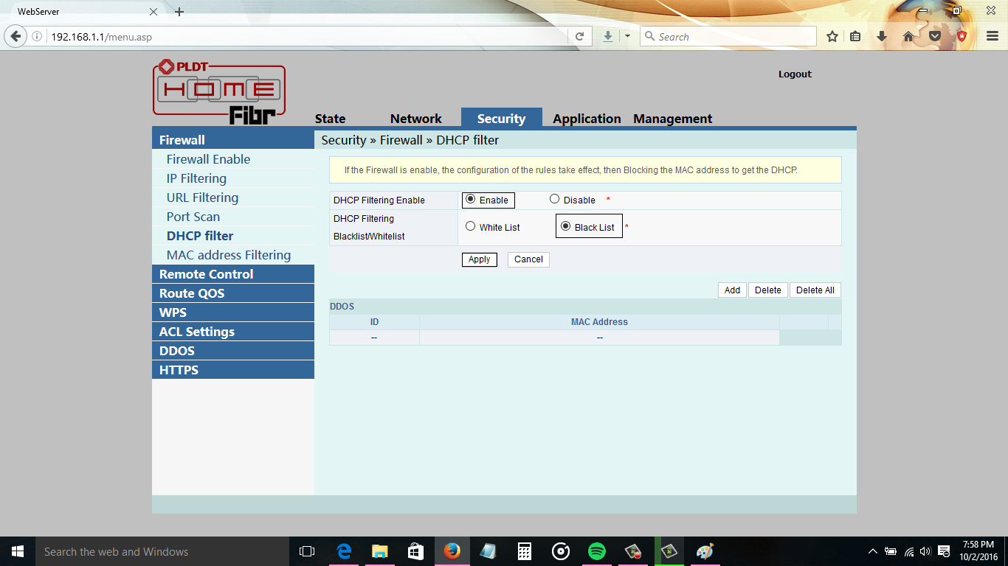This screenshot has height=566, width=1008.
Task: Click the notification area clock showing 7:58 PM
Action: [x=978, y=551]
